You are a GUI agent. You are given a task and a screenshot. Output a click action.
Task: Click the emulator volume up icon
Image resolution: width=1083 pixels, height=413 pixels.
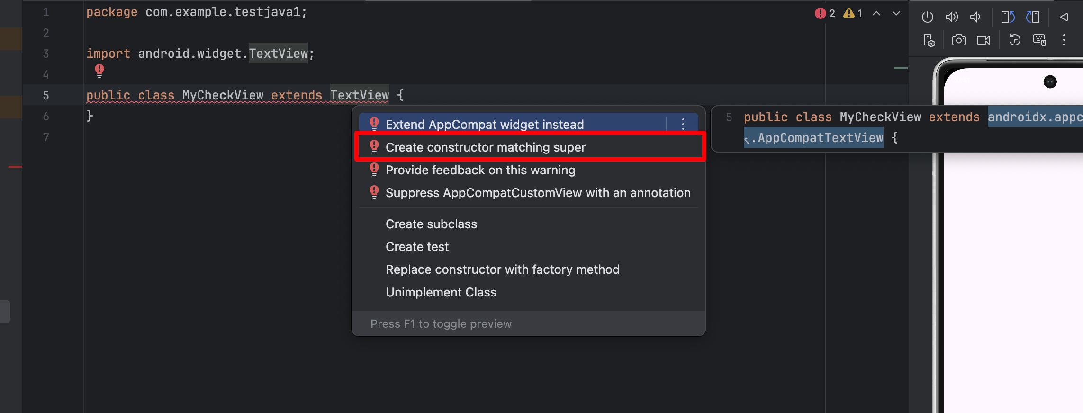point(951,17)
